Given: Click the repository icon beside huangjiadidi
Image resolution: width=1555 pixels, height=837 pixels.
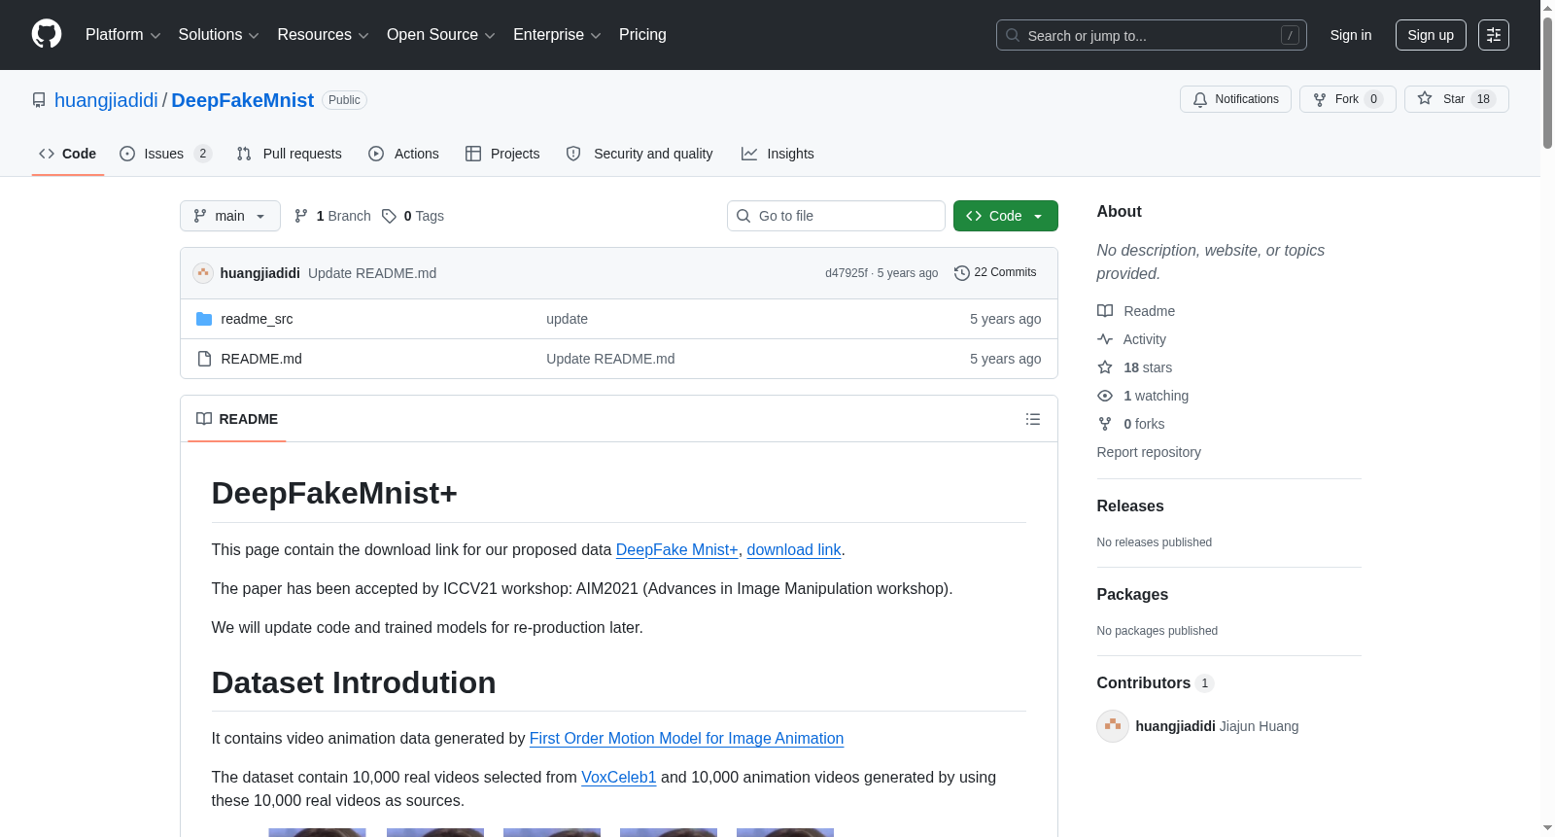Looking at the screenshot, I should [x=39, y=100].
